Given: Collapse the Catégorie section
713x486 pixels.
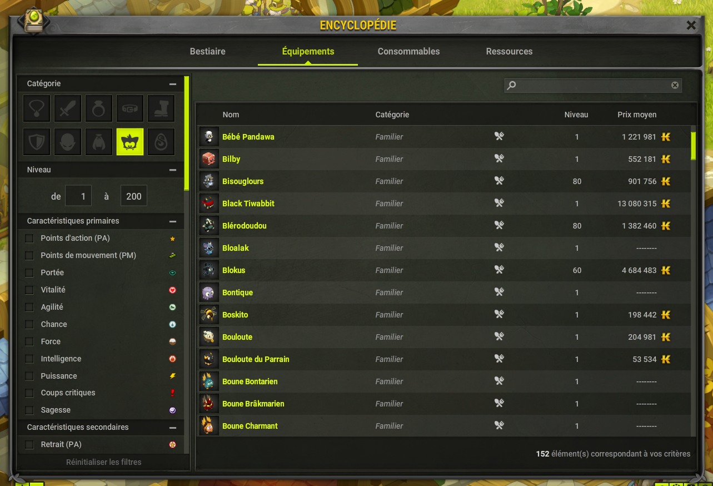Looking at the screenshot, I should (x=173, y=84).
